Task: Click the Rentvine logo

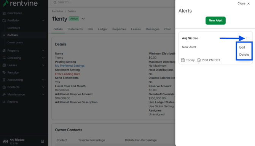Action: click(x=21, y=3)
